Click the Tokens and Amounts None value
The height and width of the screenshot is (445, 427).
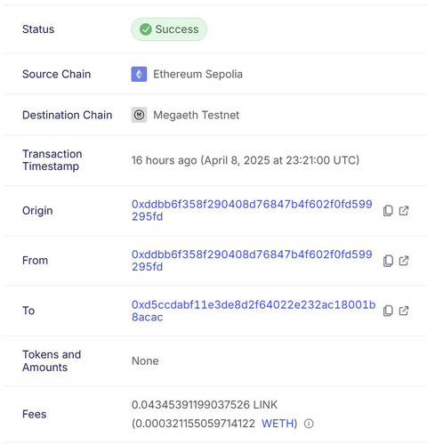(145, 361)
